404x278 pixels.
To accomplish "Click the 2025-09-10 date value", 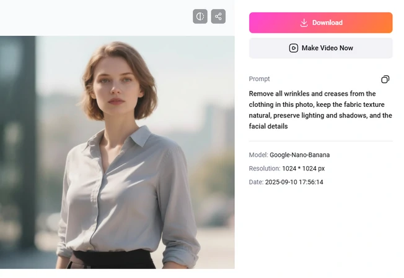I will [x=294, y=182].
